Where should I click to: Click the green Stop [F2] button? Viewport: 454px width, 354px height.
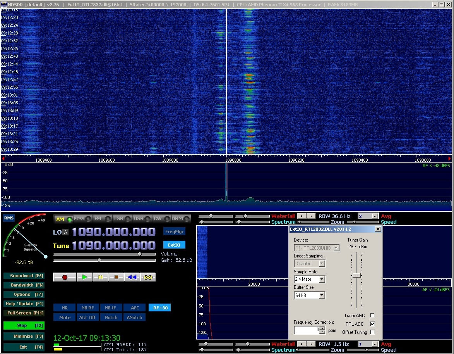[x=24, y=325]
